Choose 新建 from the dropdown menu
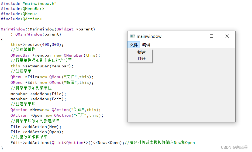The image size is (252, 152). tap(141, 52)
